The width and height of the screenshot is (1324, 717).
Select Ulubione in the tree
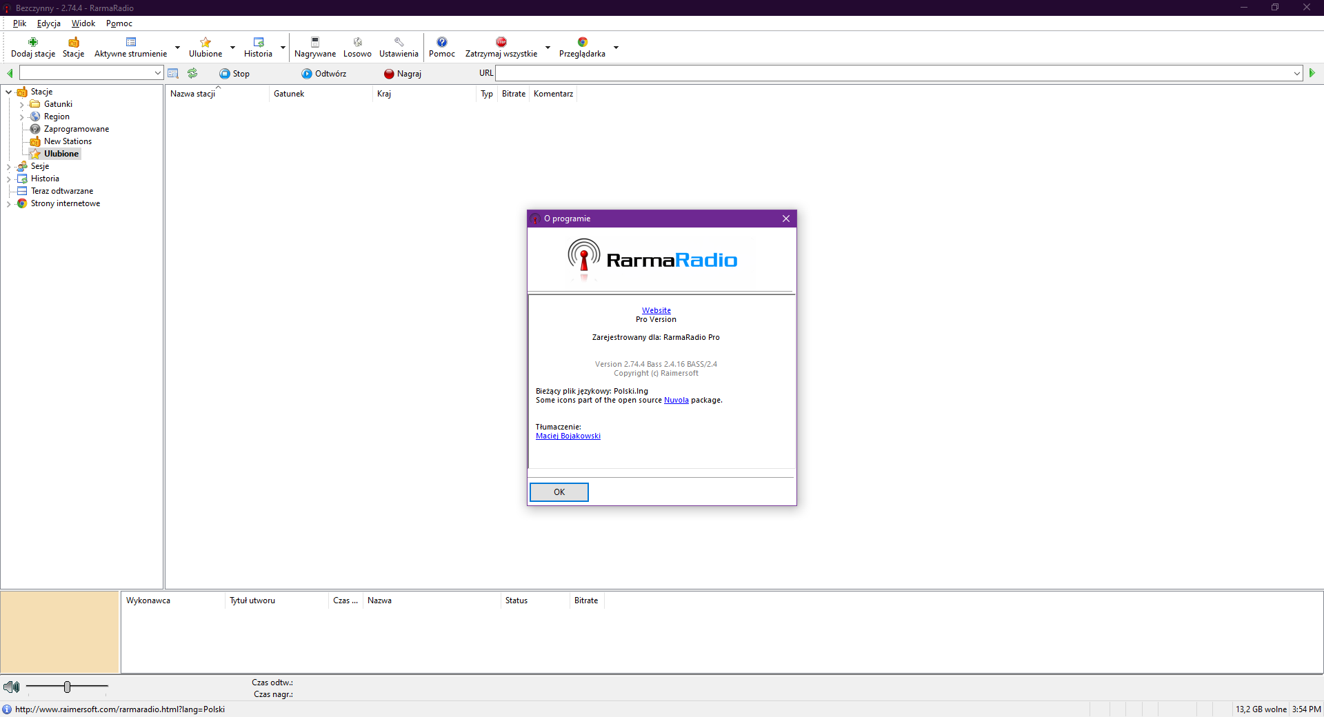click(61, 154)
